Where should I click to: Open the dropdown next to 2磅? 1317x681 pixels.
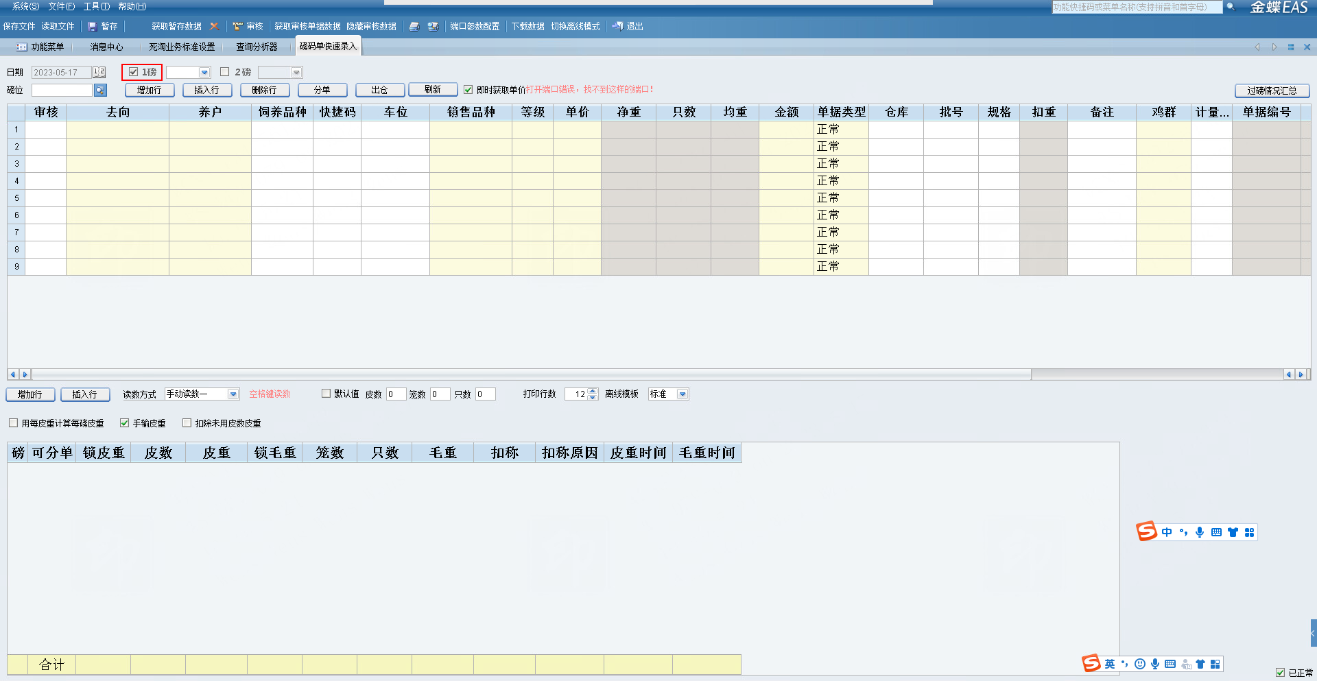296,73
